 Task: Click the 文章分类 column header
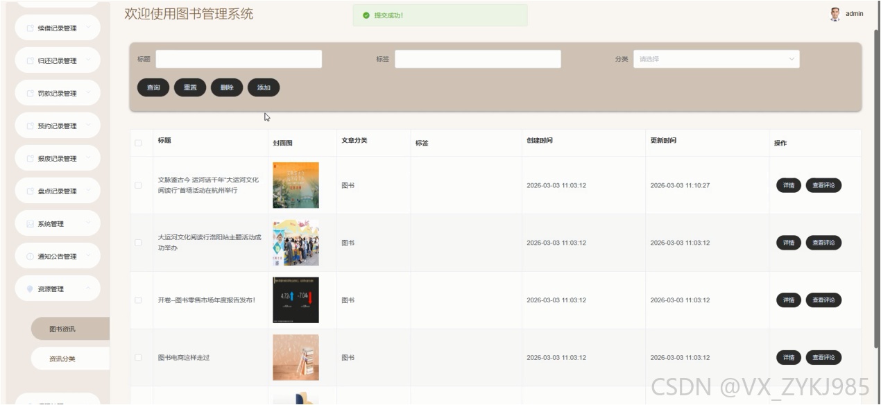354,141
